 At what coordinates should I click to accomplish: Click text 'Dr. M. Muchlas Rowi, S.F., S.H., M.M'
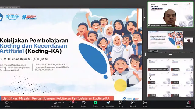[24, 59]
